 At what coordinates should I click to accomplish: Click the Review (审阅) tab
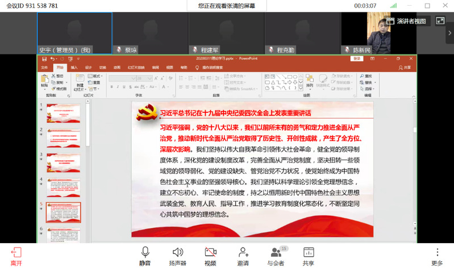click(156, 67)
